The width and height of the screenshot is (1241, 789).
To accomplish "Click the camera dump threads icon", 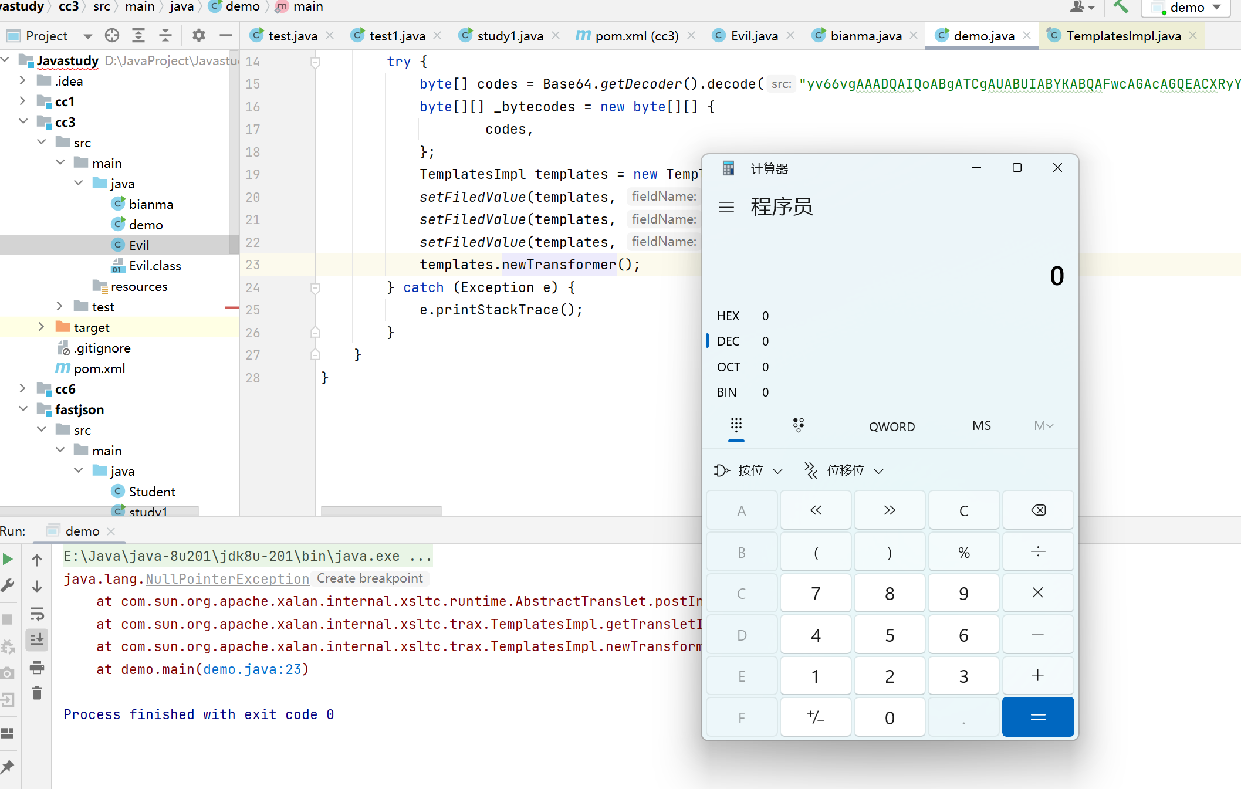I will click(x=8, y=673).
